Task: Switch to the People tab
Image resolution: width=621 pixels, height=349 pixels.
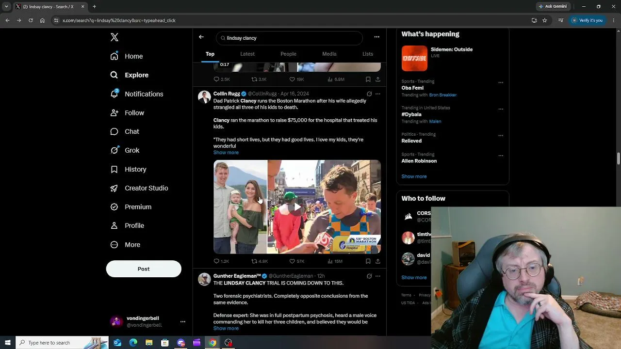Action: (x=288, y=54)
